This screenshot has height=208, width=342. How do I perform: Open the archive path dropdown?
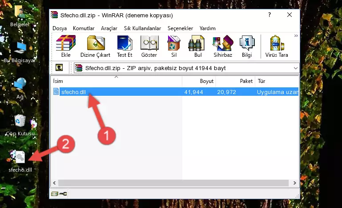click(x=296, y=68)
